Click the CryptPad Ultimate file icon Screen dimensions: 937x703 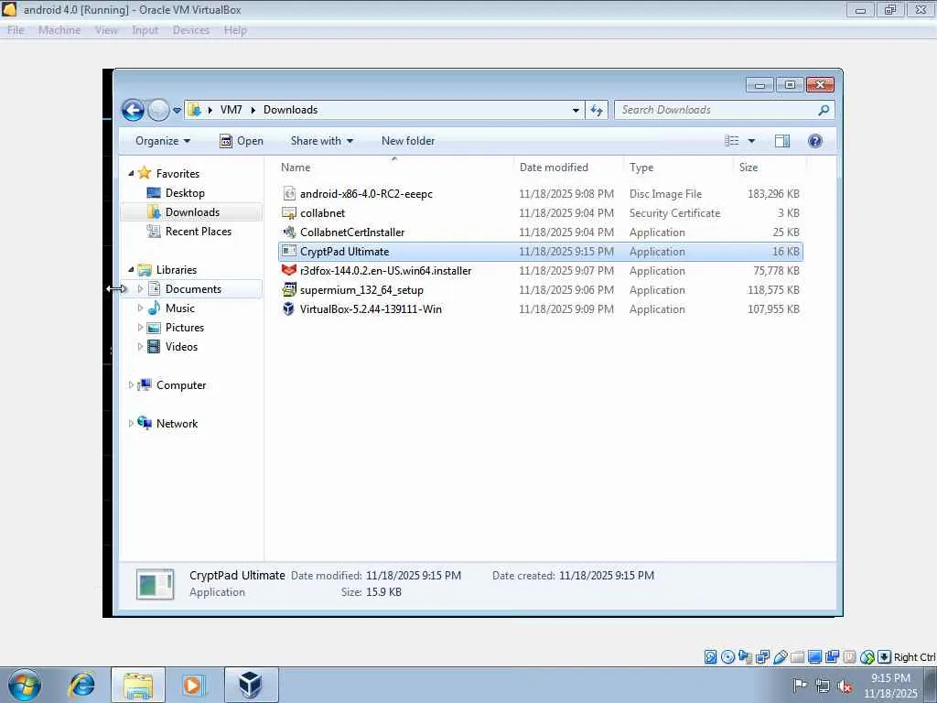tap(289, 252)
